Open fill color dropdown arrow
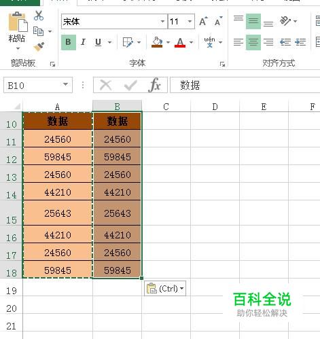The height and width of the screenshot is (339, 320). click(x=168, y=42)
